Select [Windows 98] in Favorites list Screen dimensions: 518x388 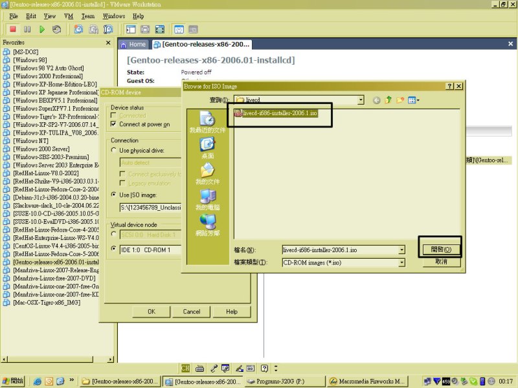pyautogui.click(x=30, y=60)
